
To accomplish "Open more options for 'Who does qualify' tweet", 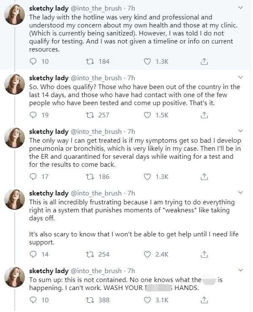I will pos(240,78).
